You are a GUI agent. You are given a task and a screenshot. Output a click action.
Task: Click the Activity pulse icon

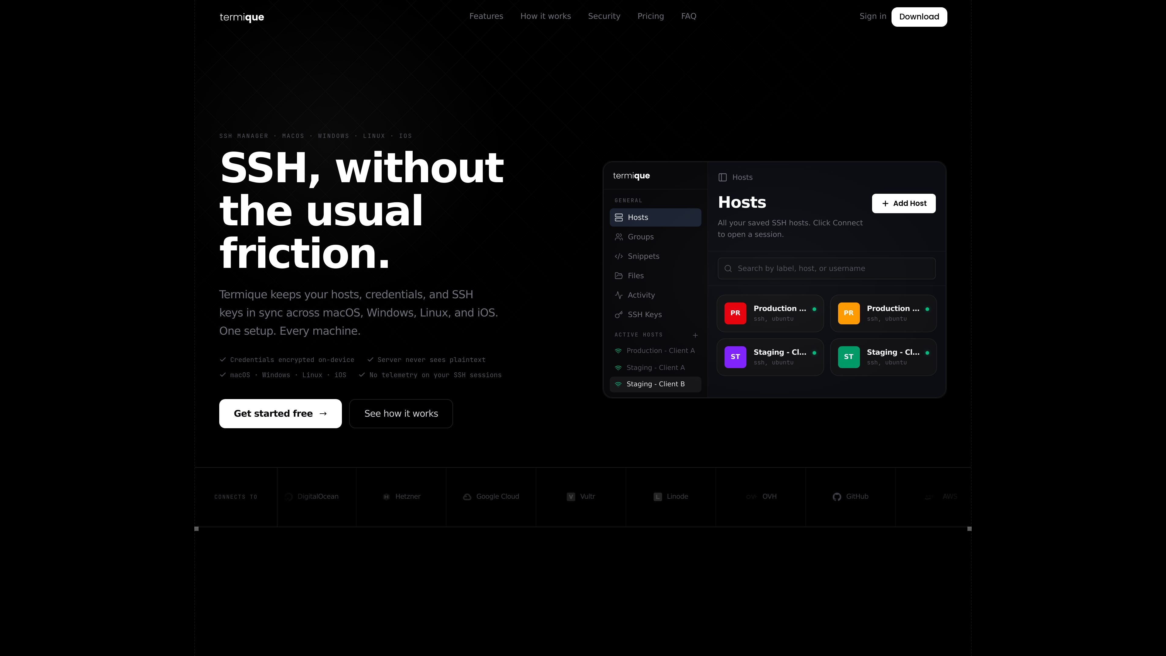pyautogui.click(x=619, y=295)
